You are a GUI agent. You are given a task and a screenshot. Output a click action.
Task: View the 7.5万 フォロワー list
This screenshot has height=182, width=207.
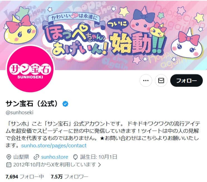(x=70, y=177)
